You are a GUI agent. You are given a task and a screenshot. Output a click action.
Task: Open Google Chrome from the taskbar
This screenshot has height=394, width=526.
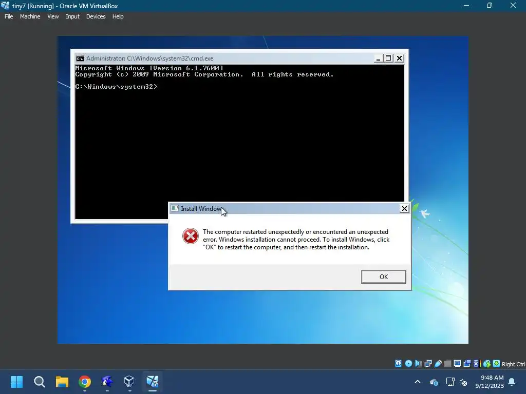(85, 382)
